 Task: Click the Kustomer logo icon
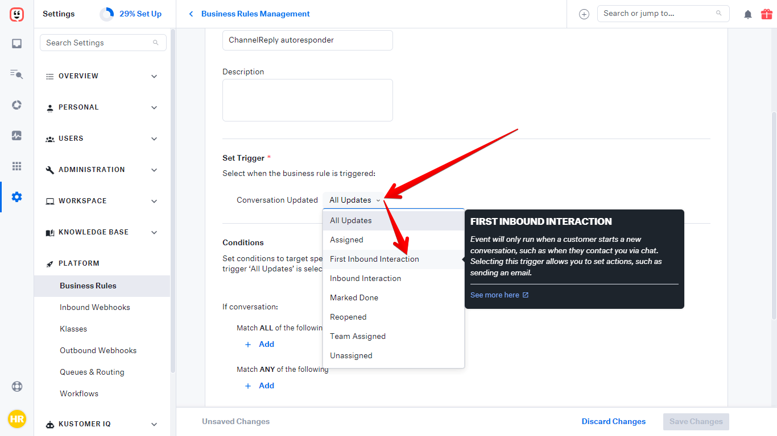16,14
